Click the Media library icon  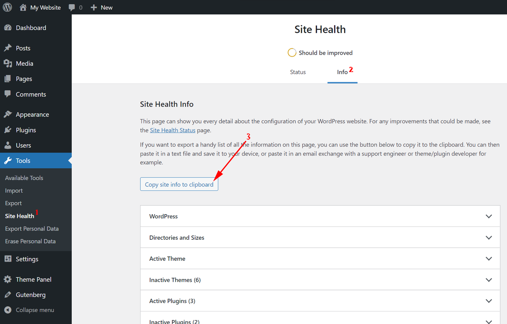click(x=8, y=63)
